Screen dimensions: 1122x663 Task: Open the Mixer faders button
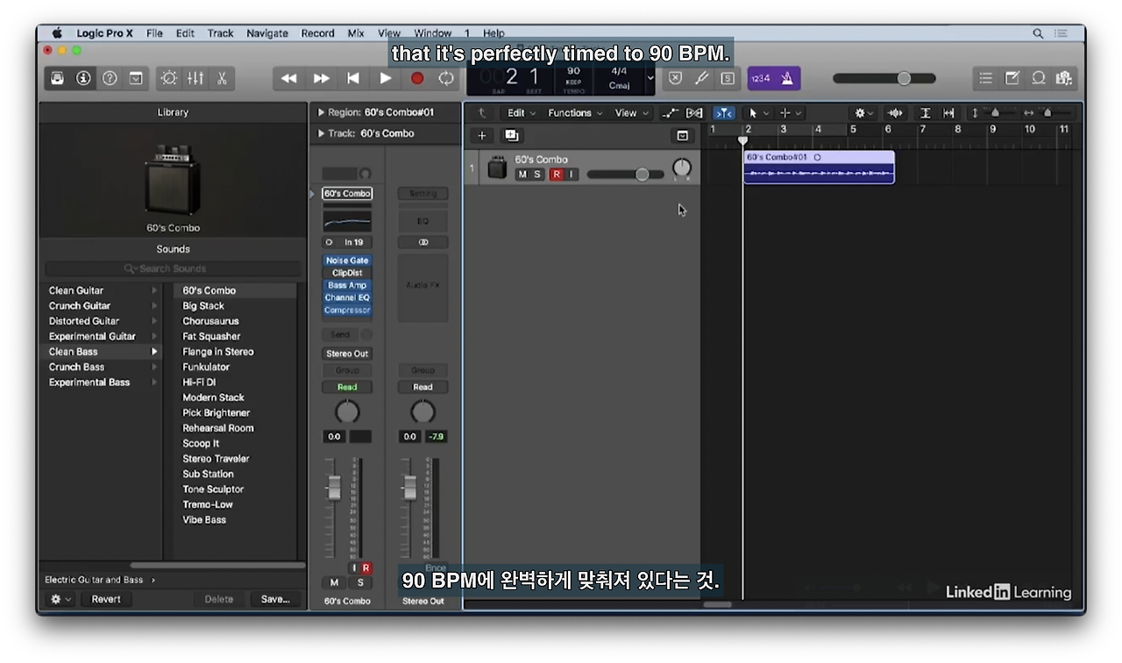(x=195, y=78)
